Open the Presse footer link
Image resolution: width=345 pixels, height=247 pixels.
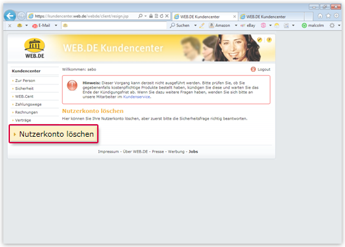tap(158, 152)
